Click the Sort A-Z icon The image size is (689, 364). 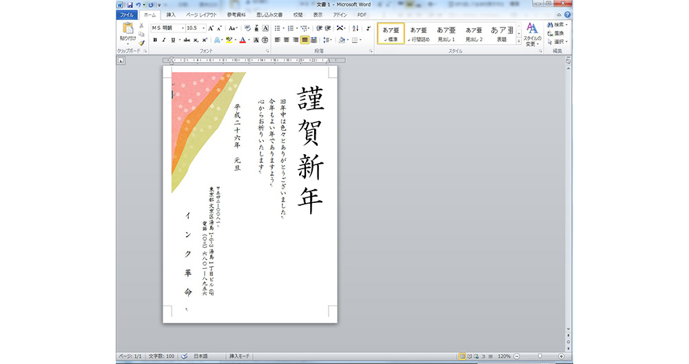tap(356, 28)
